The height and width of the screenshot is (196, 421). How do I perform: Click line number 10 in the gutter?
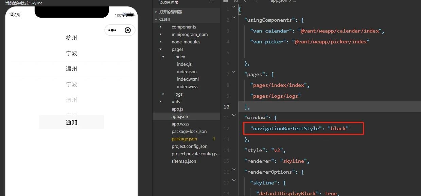226,107
